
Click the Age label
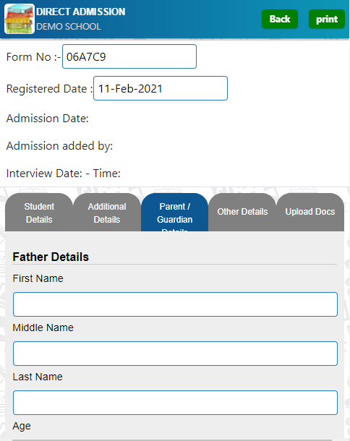click(x=22, y=426)
